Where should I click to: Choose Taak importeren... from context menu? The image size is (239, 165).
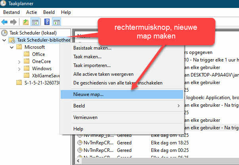pyautogui.click(x=122, y=65)
